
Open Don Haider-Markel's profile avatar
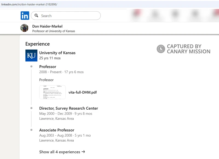pos(24,28)
